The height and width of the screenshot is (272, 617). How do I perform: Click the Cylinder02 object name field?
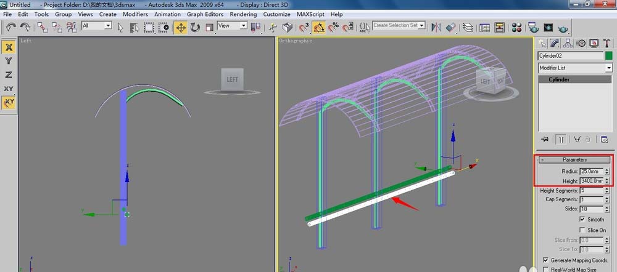(x=571, y=56)
